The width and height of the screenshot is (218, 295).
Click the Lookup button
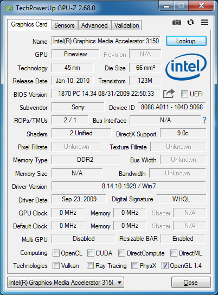point(186,41)
